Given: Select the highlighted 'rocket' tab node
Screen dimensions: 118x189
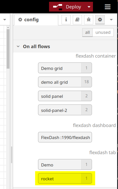Looking at the screenshot, I should 65,178.
